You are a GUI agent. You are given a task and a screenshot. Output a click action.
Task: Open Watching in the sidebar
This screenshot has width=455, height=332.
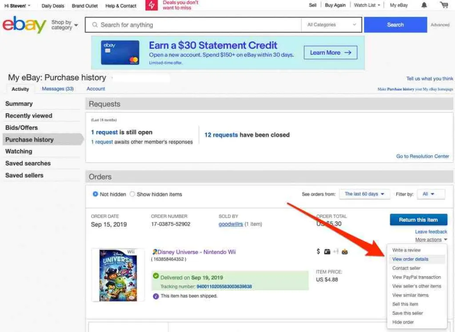coord(19,152)
